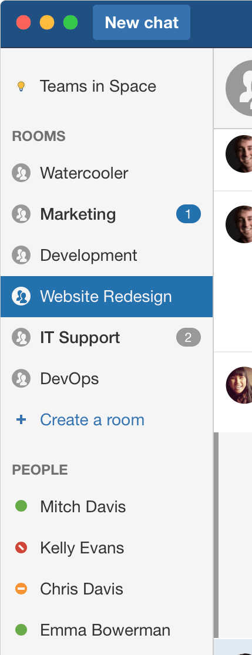The width and height of the screenshot is (252, 655).
Task: Click the woman's avatar in chat messages
Action: (239, 385)
